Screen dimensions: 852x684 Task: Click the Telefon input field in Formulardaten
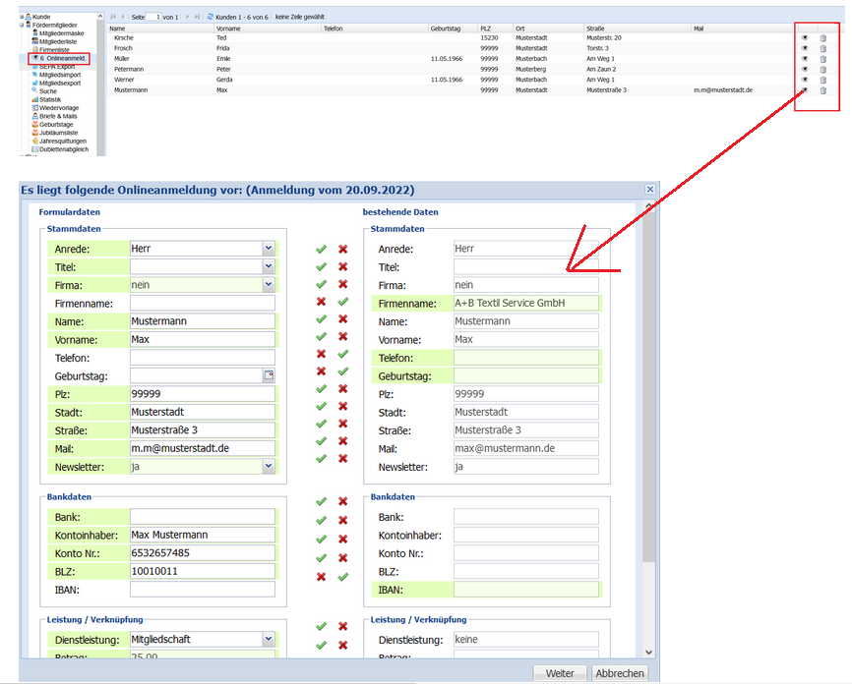click(x=202, y=357)
